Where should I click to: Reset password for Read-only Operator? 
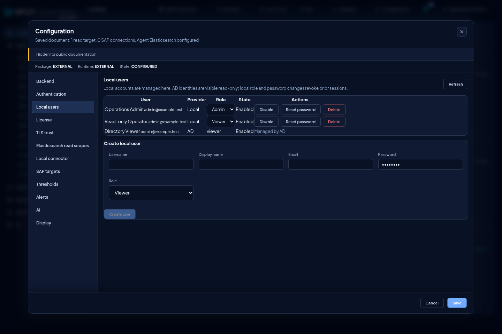pos(301,122)
